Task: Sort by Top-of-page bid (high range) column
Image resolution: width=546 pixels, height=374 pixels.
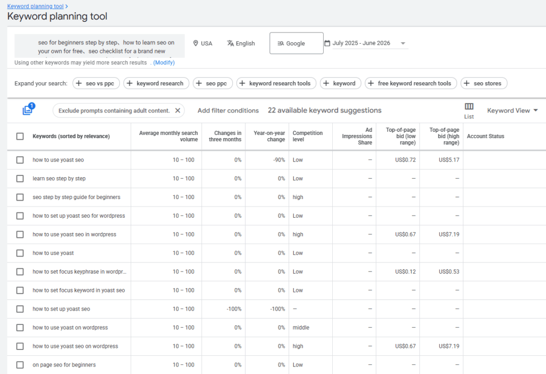Action: pyautogui.click(x=444, y=136)
